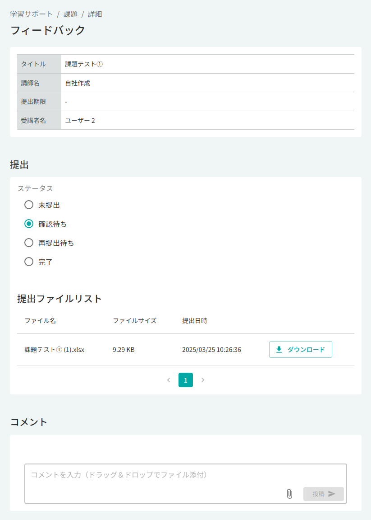Click the ステータス label
This screenshot has height=520, width=371.
tap(35, 188)
